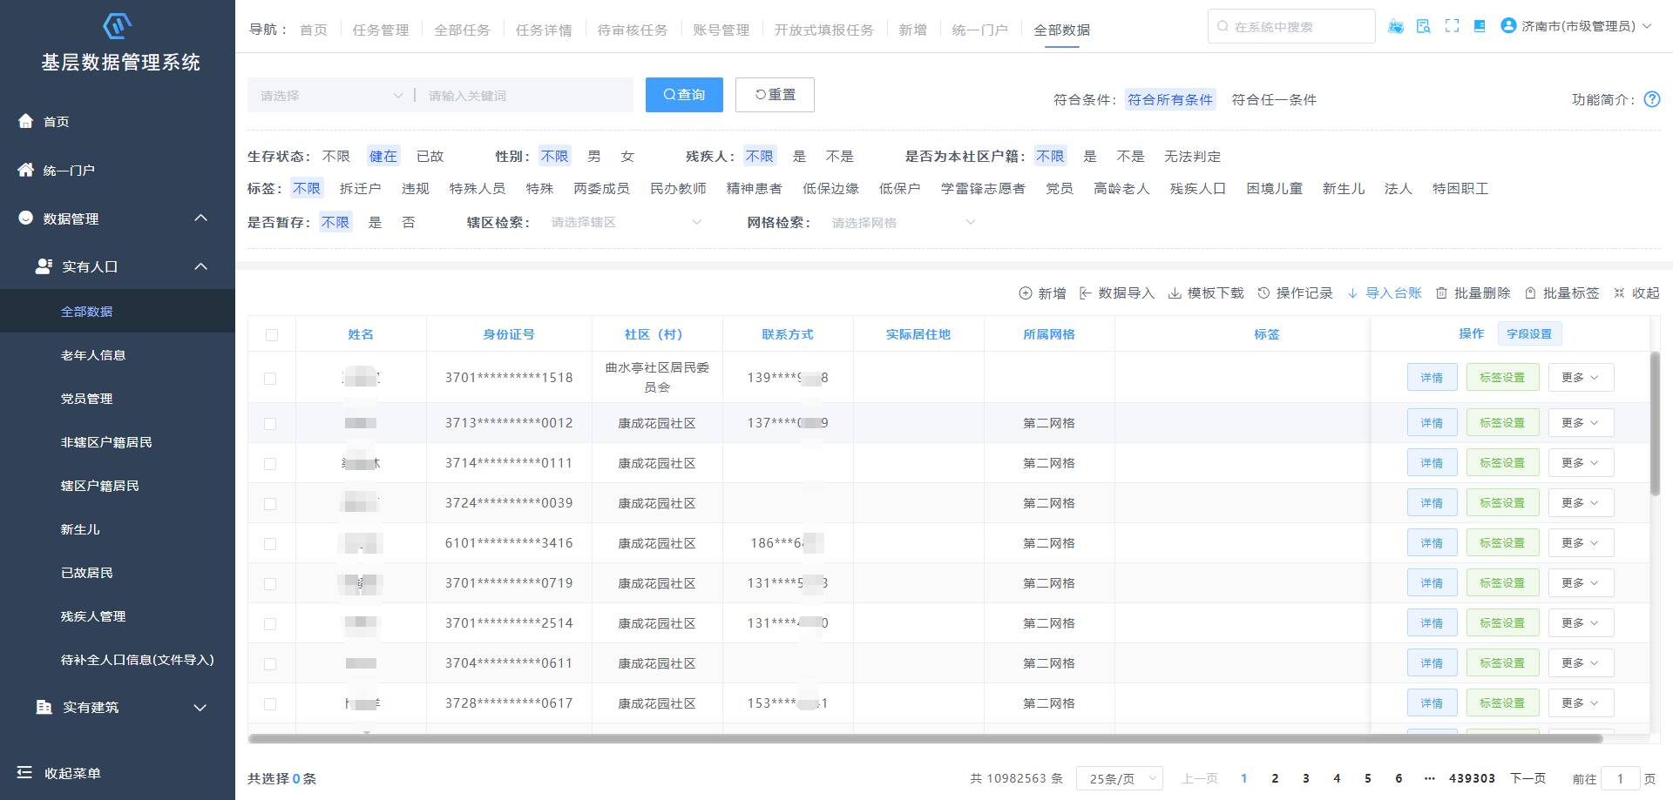Click the blue 查询 search button
Viewport: 1673px width, 800px height.
pyautogui.click(x=684, y=95)
